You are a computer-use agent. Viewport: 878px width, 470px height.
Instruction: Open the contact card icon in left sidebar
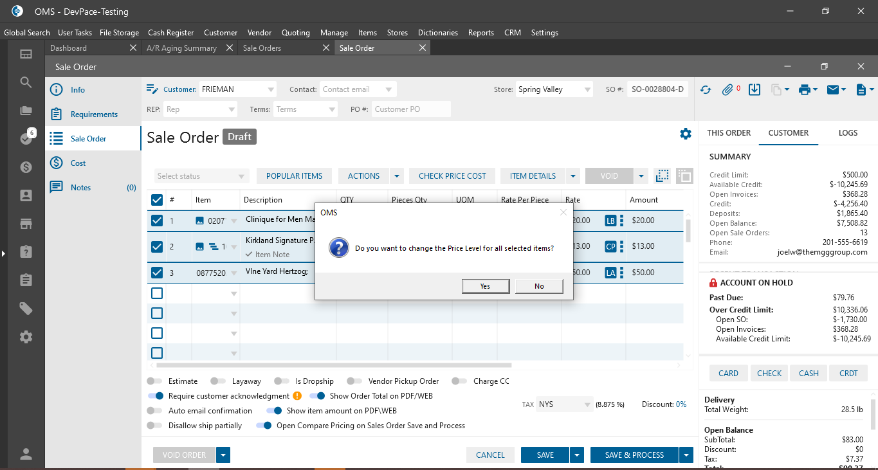click(x=26, y=195)
